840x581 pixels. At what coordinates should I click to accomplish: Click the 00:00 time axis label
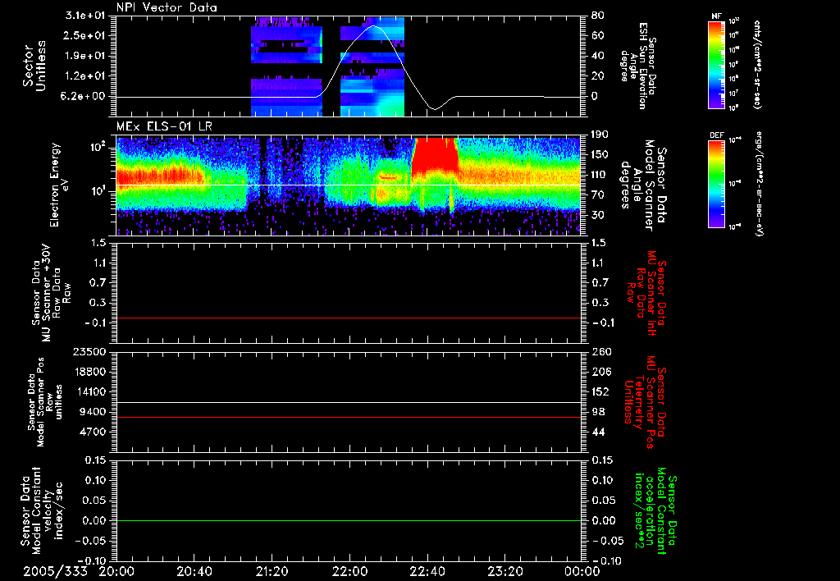coord(582,572)
